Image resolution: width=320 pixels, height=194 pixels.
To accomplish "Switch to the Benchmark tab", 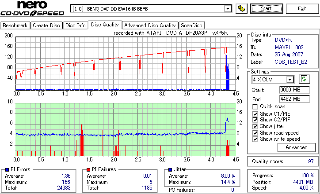I will point(15,26).
